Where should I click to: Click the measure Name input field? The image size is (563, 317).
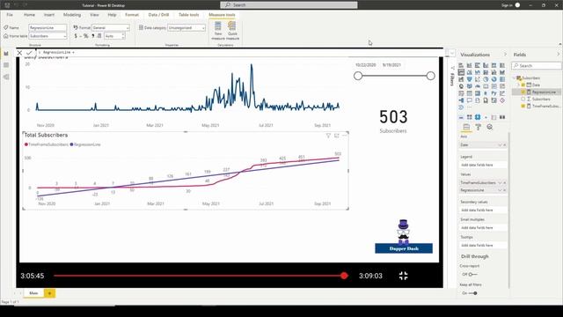48,27
